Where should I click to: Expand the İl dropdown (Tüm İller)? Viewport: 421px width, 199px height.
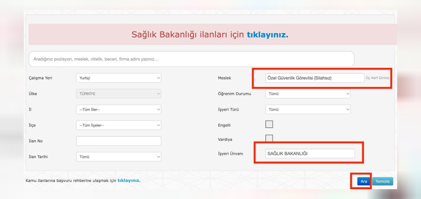tap(119, 110)
